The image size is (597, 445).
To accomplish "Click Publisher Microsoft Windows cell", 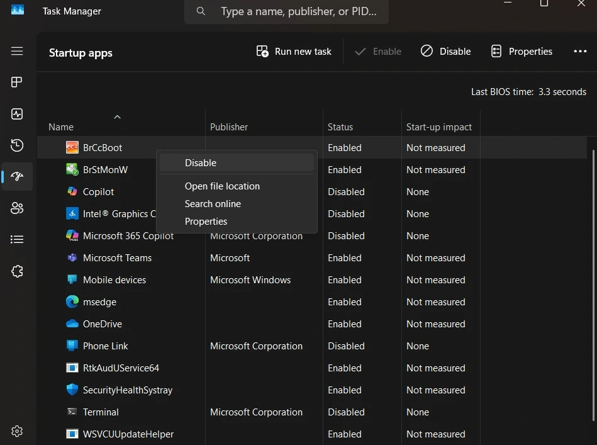I will (x=250, y=280).
